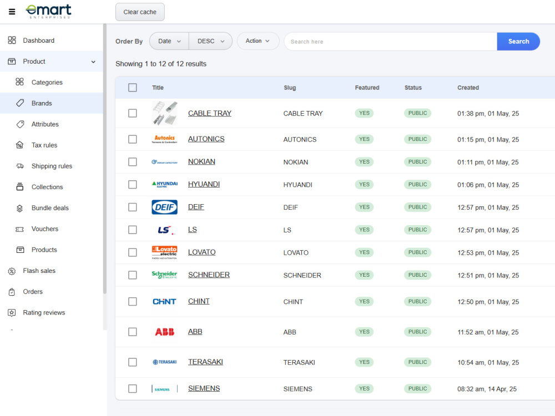Screen dimensions: 555x416
Task: Check the LOVATO row checkbox
Action: pyautogui.click(x=133, y=252)
